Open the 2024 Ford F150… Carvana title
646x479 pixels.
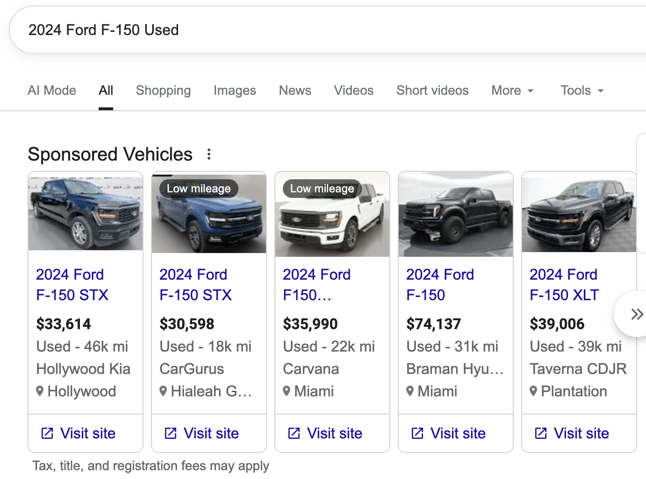317,285
